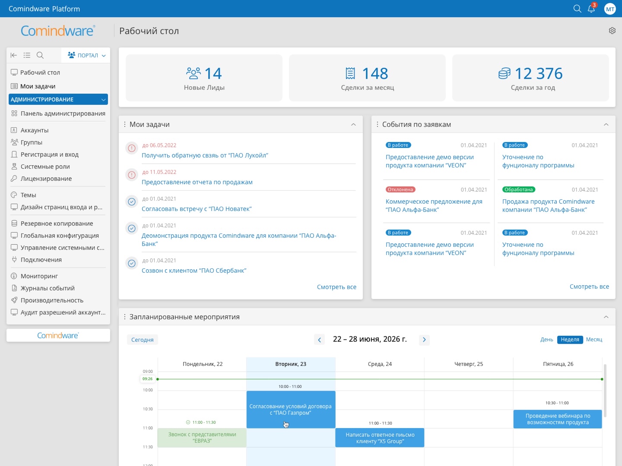The image size is (622, 466).
Task: Click the sidebar search icon
Action: tap(40, 55)
